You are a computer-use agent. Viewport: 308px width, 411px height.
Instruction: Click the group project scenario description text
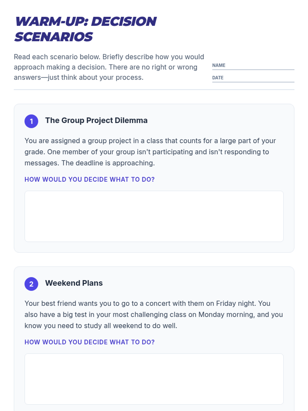[x=150, y=152]
